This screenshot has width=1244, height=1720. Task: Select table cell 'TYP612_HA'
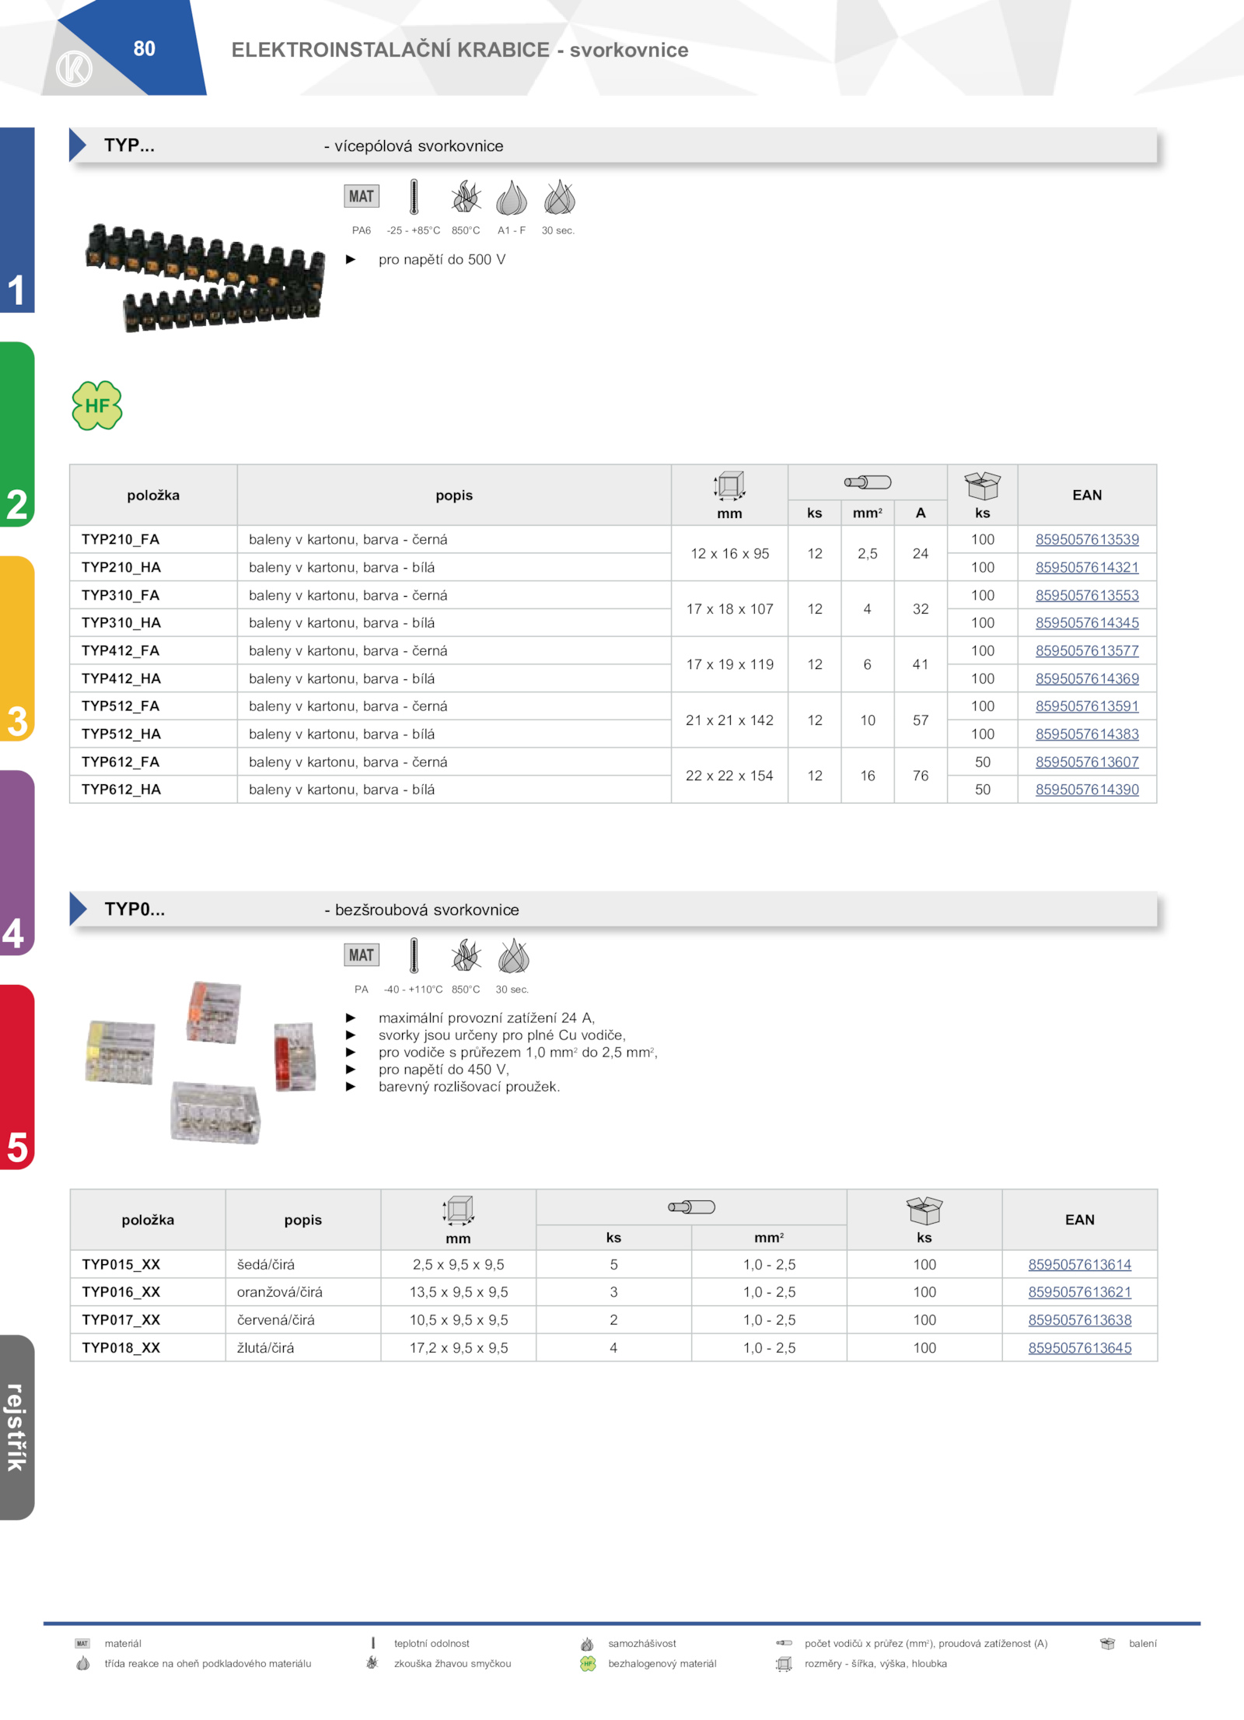(153, 789)
